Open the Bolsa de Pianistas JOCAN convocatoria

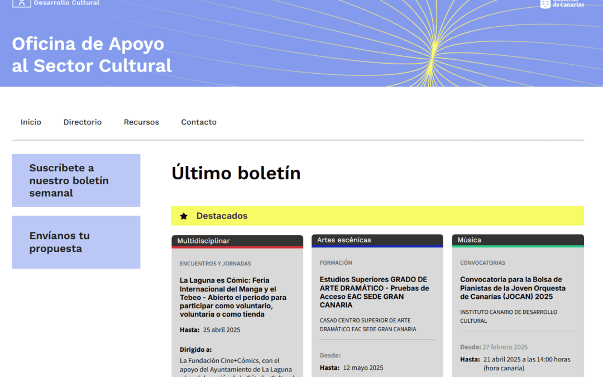pos(513,288)
